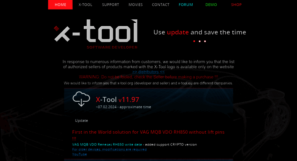Screen dimensions: 297x161
Task: Open the CONTACT page
Action: pyautogui.click(x=161, y=5)
